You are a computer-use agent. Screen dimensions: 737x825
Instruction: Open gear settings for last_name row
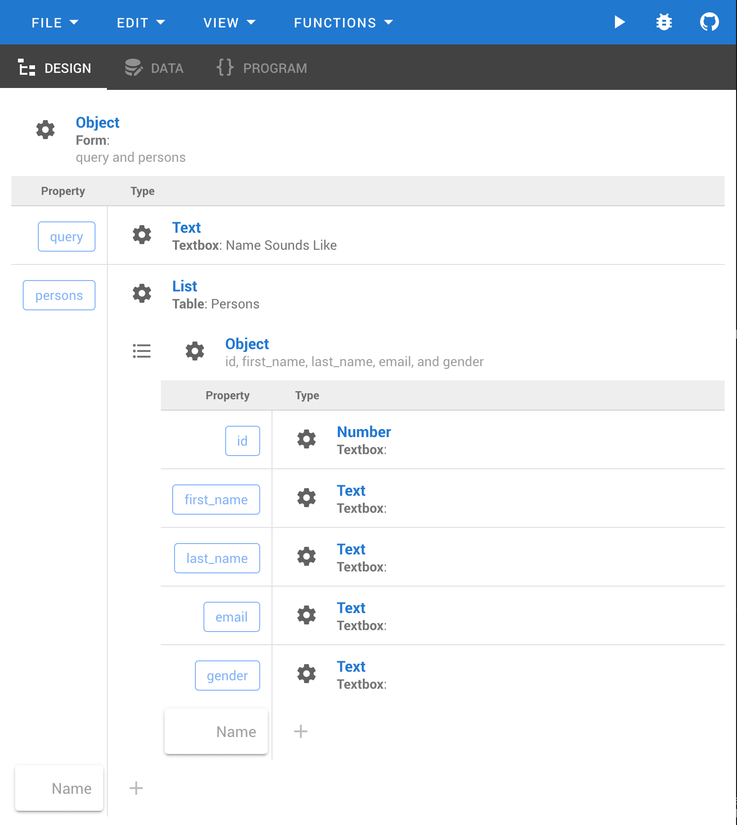tap(307, 556)
